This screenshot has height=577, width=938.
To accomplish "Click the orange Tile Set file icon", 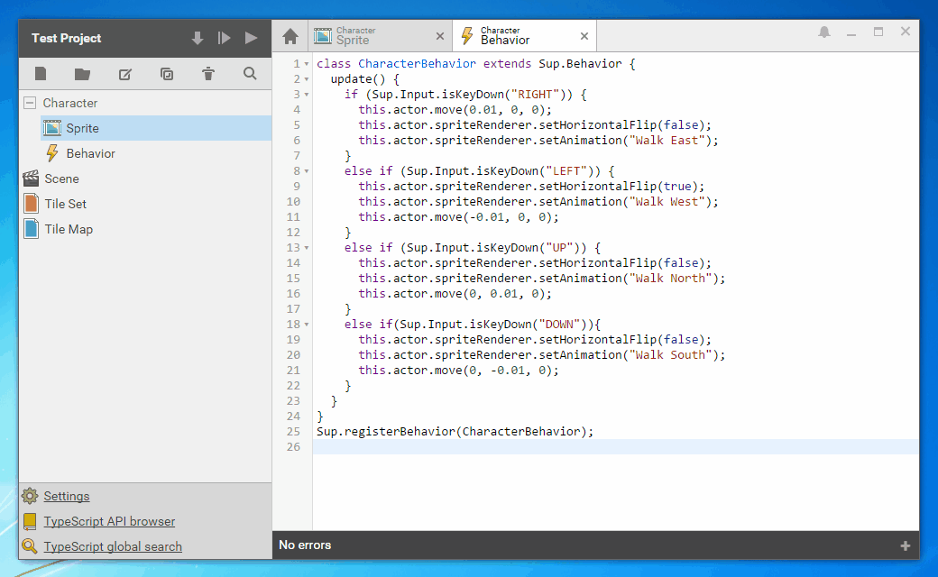I will pyautogui.click(x=31, y=203).
